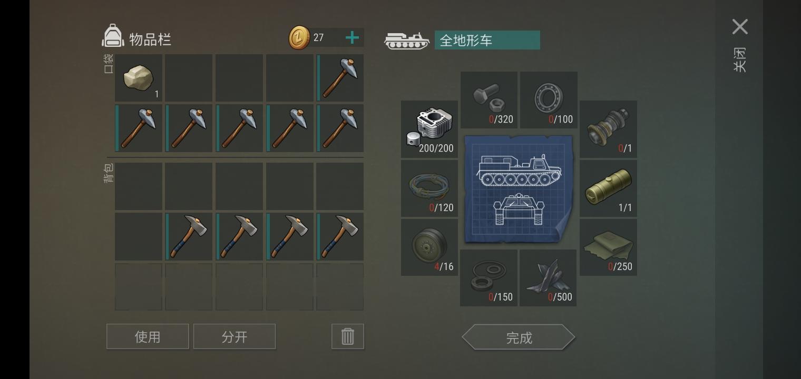Image resolution: width=801 pixels, height=379 pixels.
Task: Select scrap metal slot 0/500
Action: pos(548,278)
